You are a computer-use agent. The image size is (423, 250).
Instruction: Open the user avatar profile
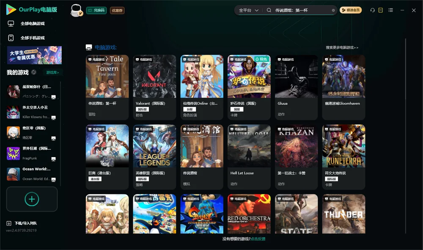tap(76, 10)
